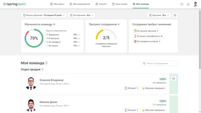201x113 pixels.
Task: Open Ковалев Владимир profile name
Action: 52,80
